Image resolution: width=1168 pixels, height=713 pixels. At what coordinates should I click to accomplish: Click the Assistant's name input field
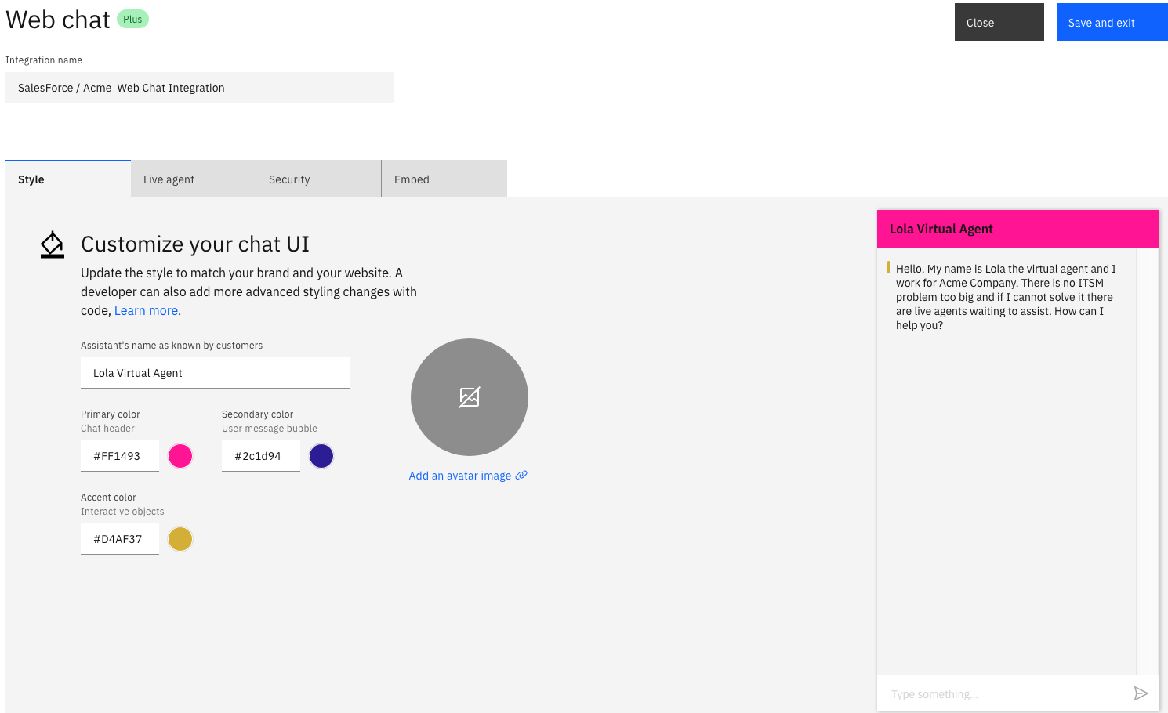[216, 373]
